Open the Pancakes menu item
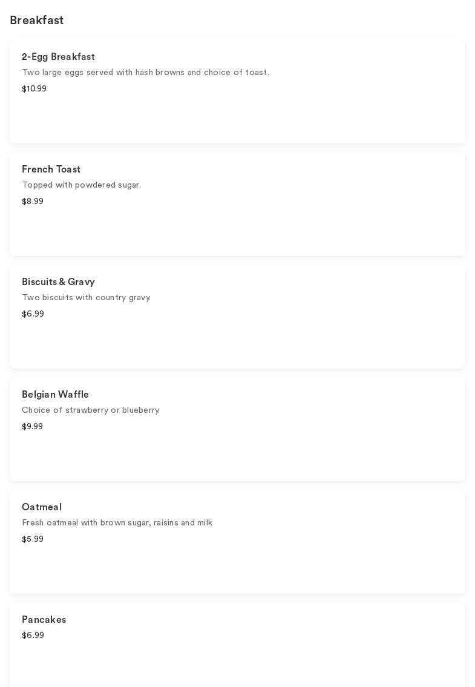This screenshot has width=475, height=687. (x=44, y=620)
